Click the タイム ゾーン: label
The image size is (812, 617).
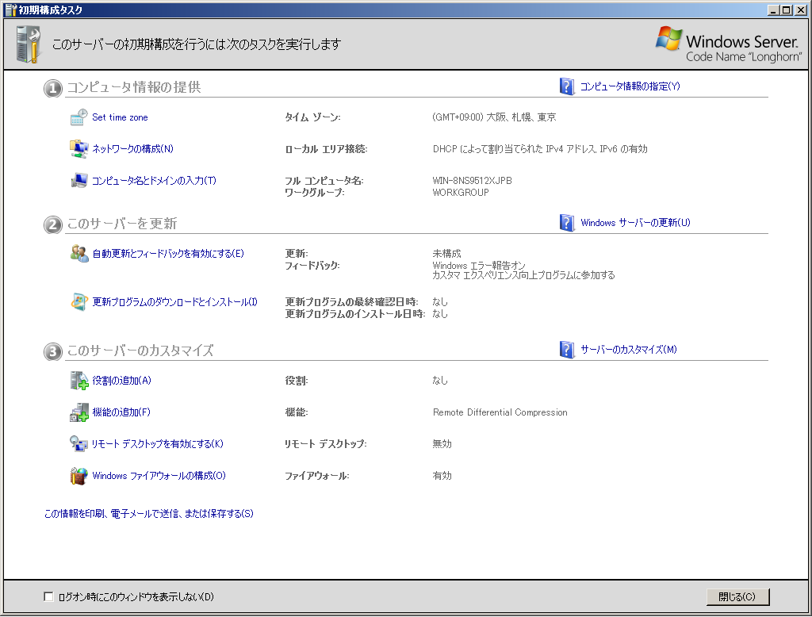pyautogui.click(x=312, y=117)
